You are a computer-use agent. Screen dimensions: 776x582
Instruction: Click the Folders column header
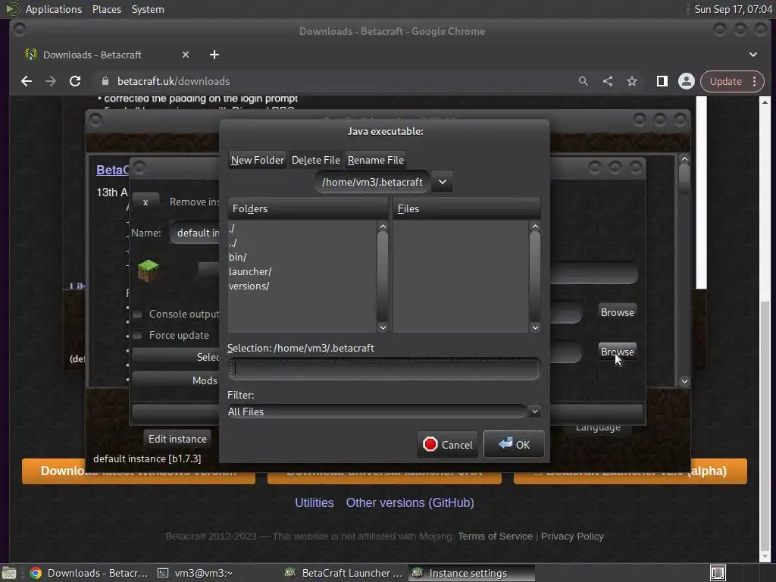pyautogui.click(x=308, y=208)
